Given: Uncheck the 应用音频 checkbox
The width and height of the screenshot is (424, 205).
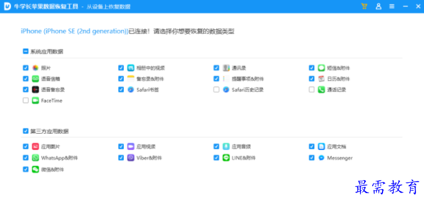Looking at the screenshot, I should [217, 147].
